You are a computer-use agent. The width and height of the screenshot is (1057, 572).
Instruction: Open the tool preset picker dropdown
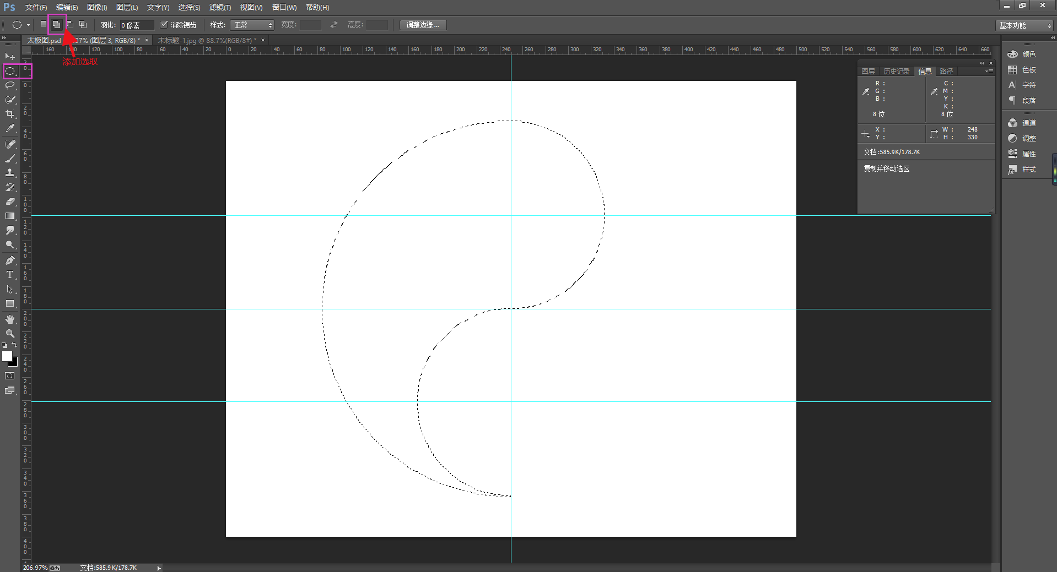tap(28, 25)
